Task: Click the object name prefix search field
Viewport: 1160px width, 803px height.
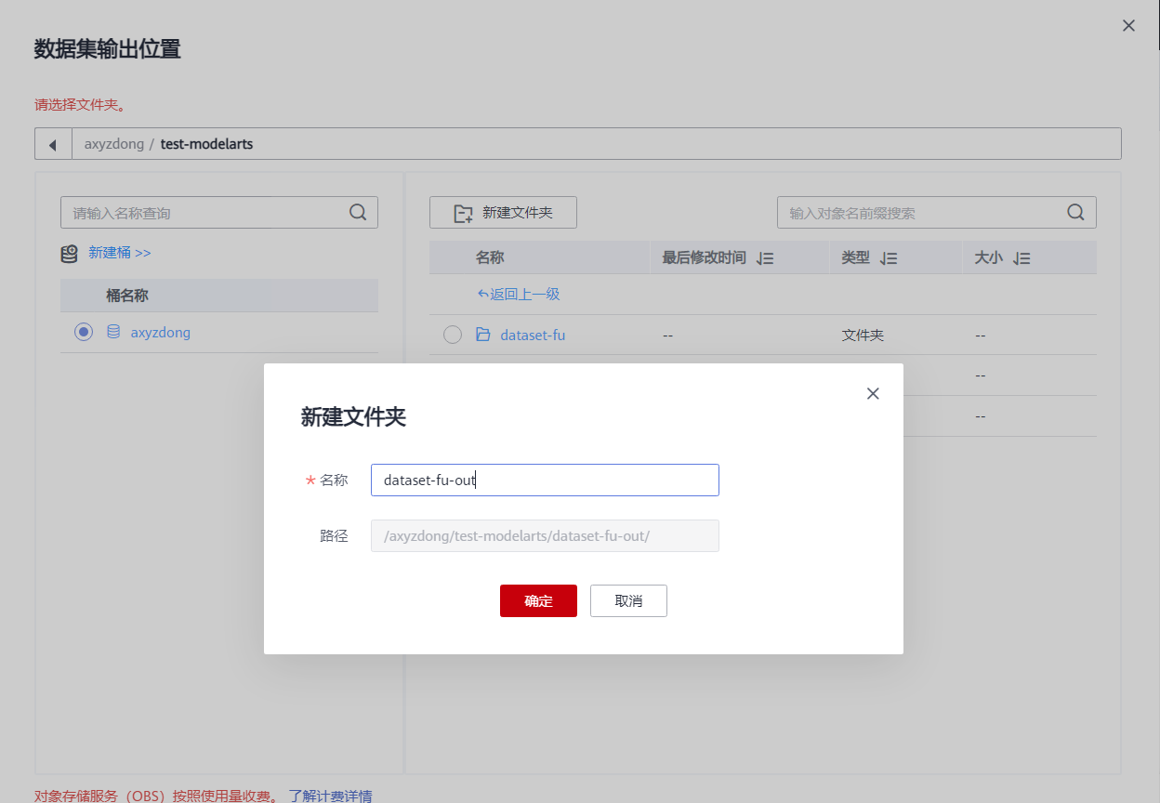Action: pos(937,212)
